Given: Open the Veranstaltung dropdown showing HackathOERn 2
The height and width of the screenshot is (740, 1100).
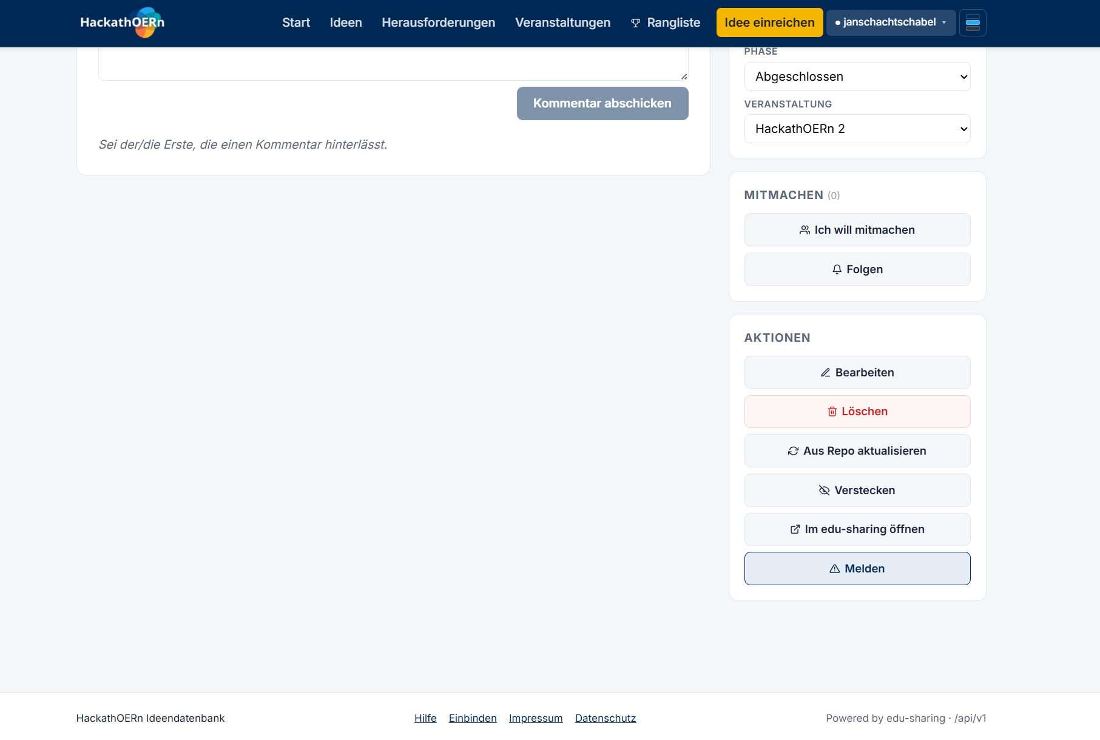Looking at the screenshot, I should coord(857,129).
